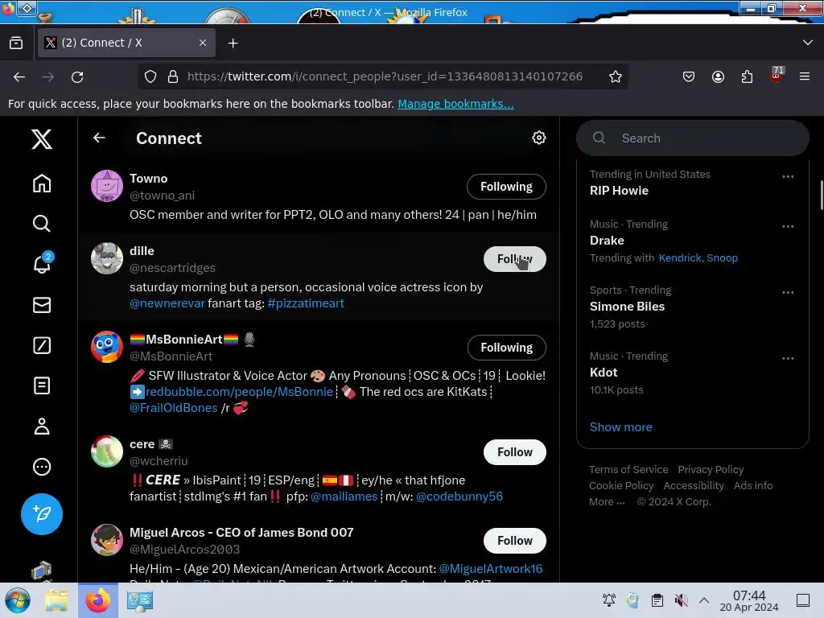Follow Miguel Arcos account
The height and width of the screenshot is (618, 824).
click(x=514, y=541)
